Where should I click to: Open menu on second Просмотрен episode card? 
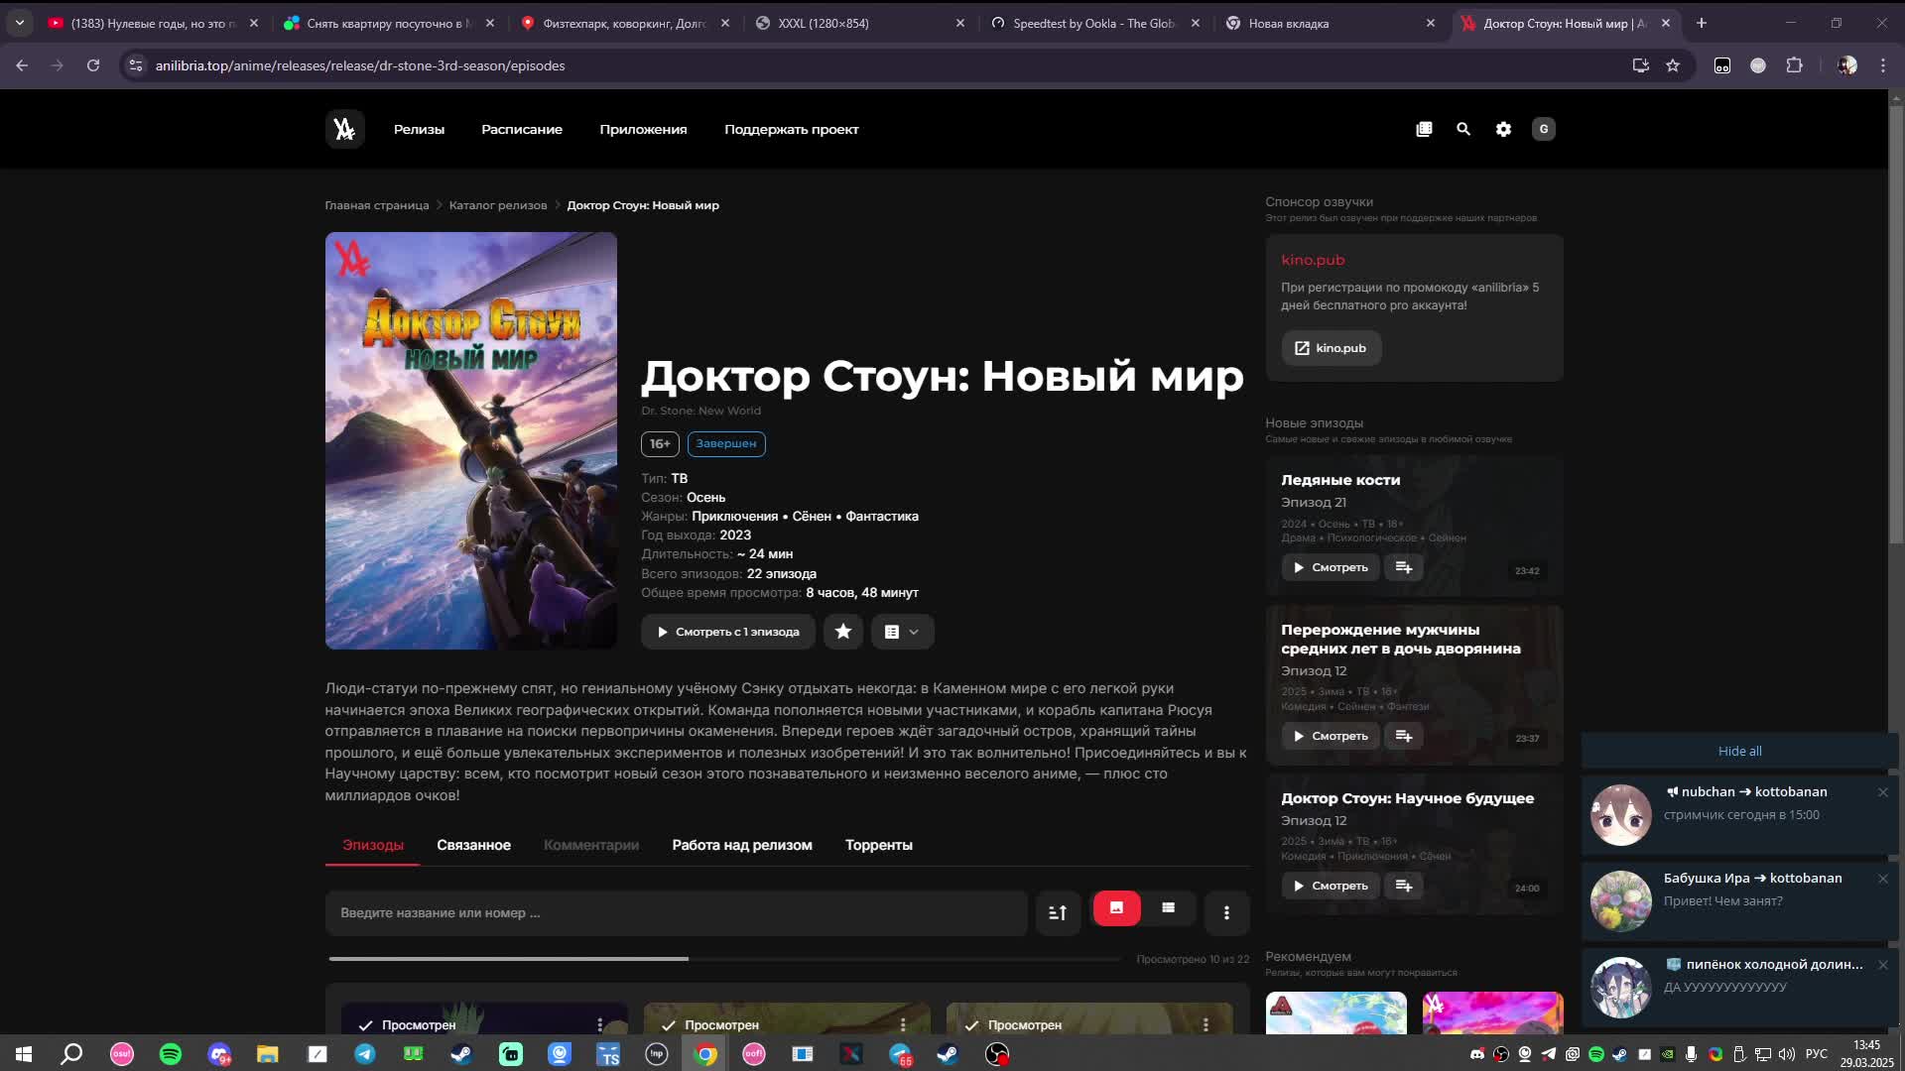pyautogui.click(x=903, y=1024)
